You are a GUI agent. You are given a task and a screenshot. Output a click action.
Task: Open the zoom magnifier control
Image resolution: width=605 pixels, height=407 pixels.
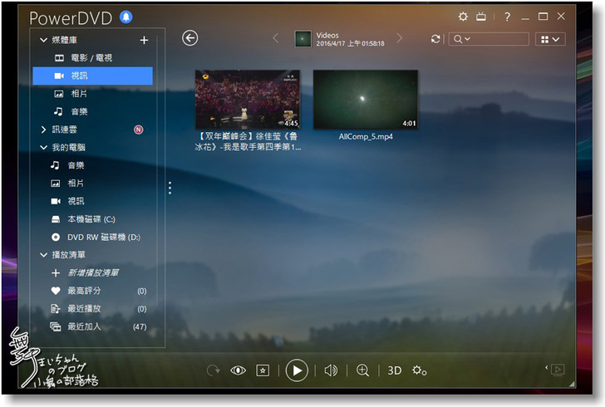[x=362, y=370]
